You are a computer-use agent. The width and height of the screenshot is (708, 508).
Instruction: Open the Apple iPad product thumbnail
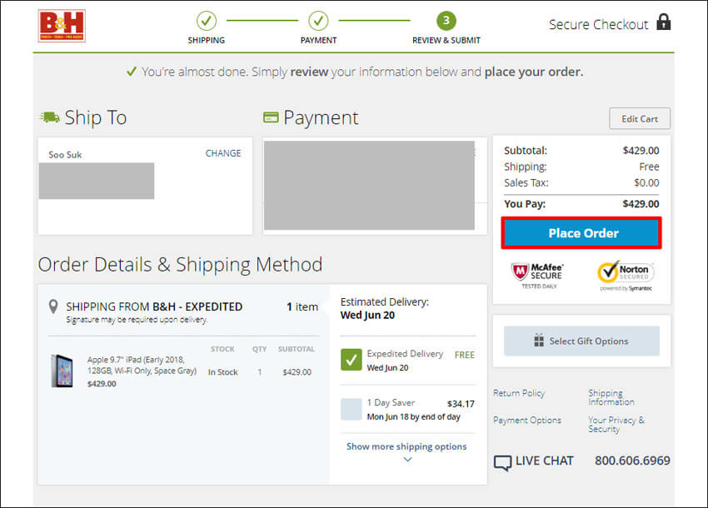click(62, 371)
